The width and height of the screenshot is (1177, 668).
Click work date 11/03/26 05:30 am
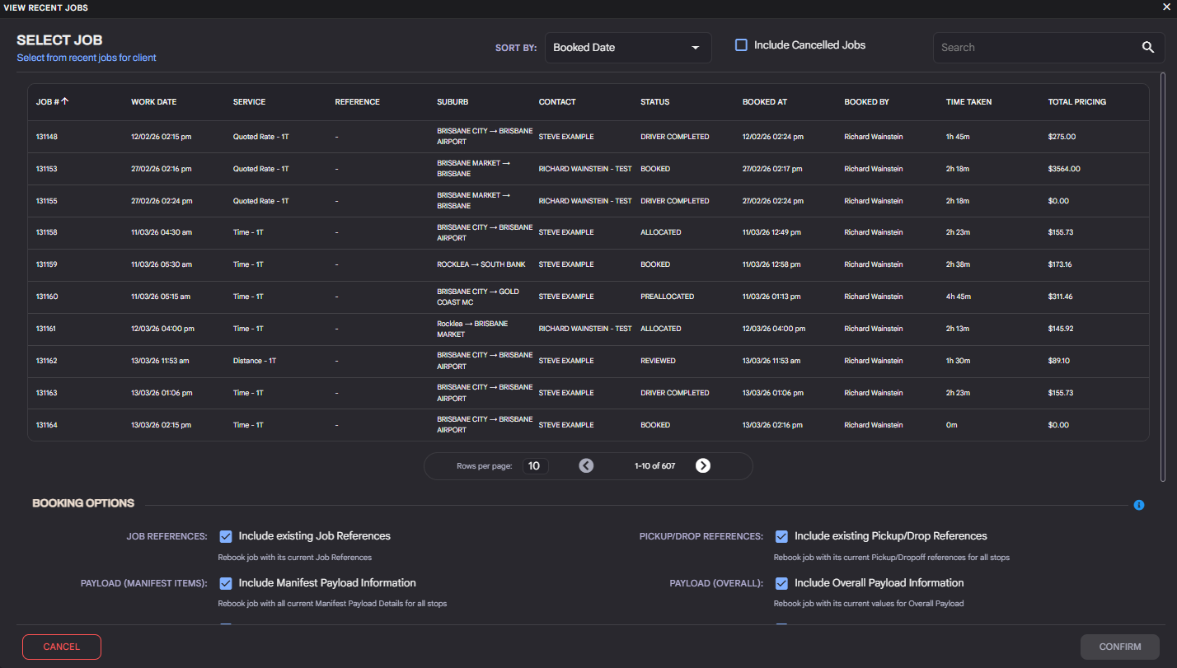(x=162, y=264)
